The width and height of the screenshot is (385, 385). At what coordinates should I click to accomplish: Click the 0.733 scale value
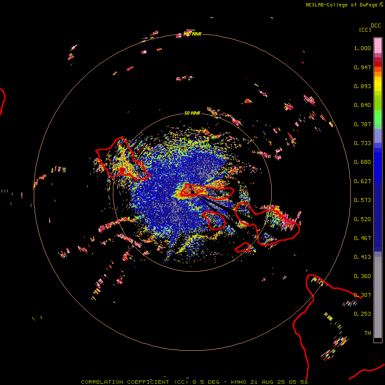pos(362,143)
